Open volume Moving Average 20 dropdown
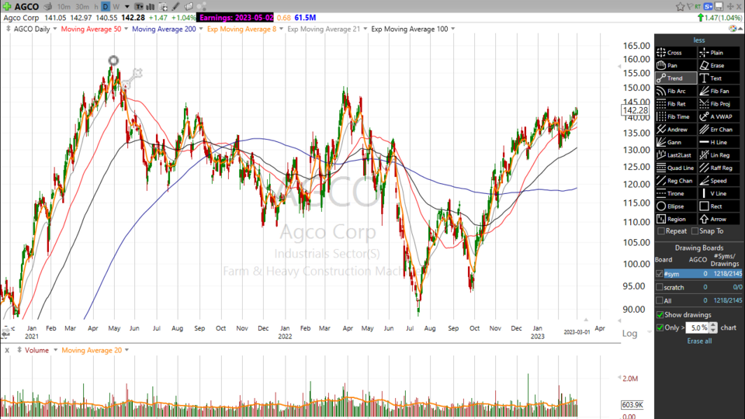 click(126, 350)
